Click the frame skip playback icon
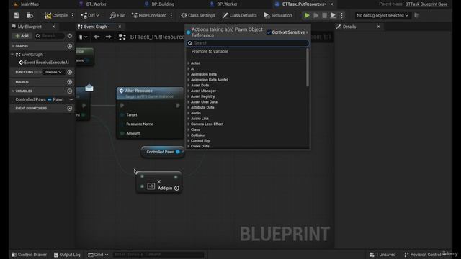461x259 pixels. click(x=315, y=15)
